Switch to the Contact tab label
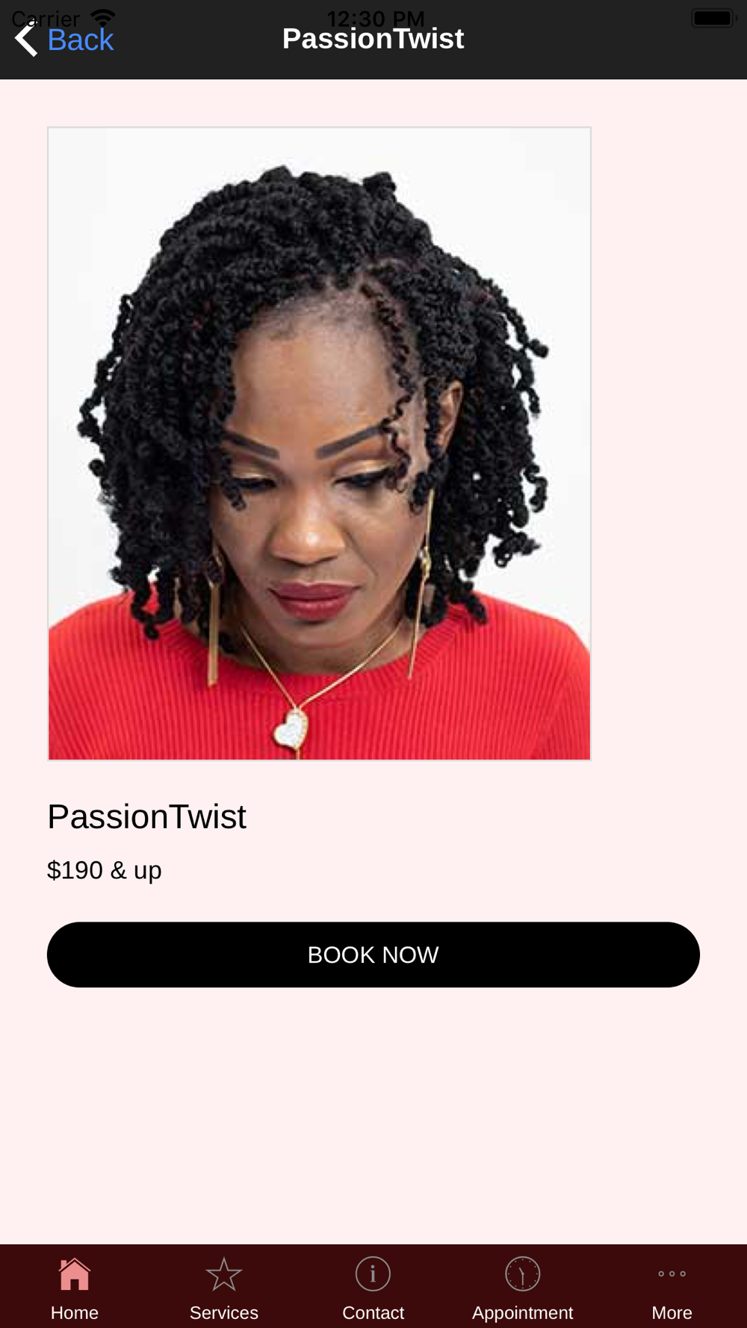 coord(373,1312)
